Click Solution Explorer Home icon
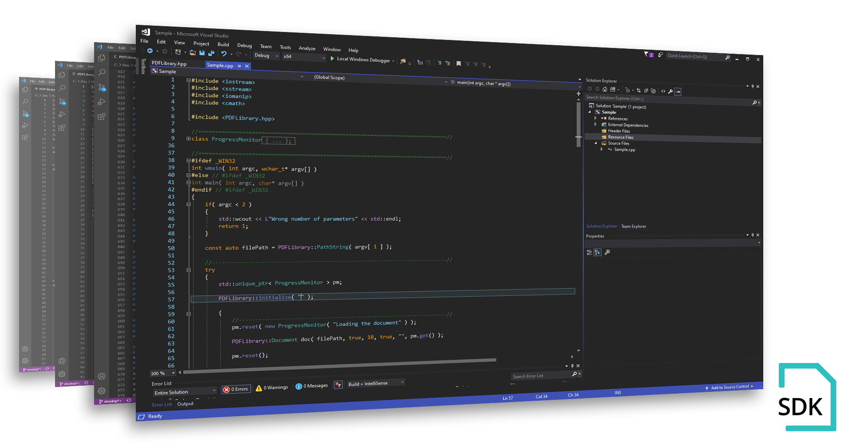Screen dimensions: 852x446 click(605, 89)
